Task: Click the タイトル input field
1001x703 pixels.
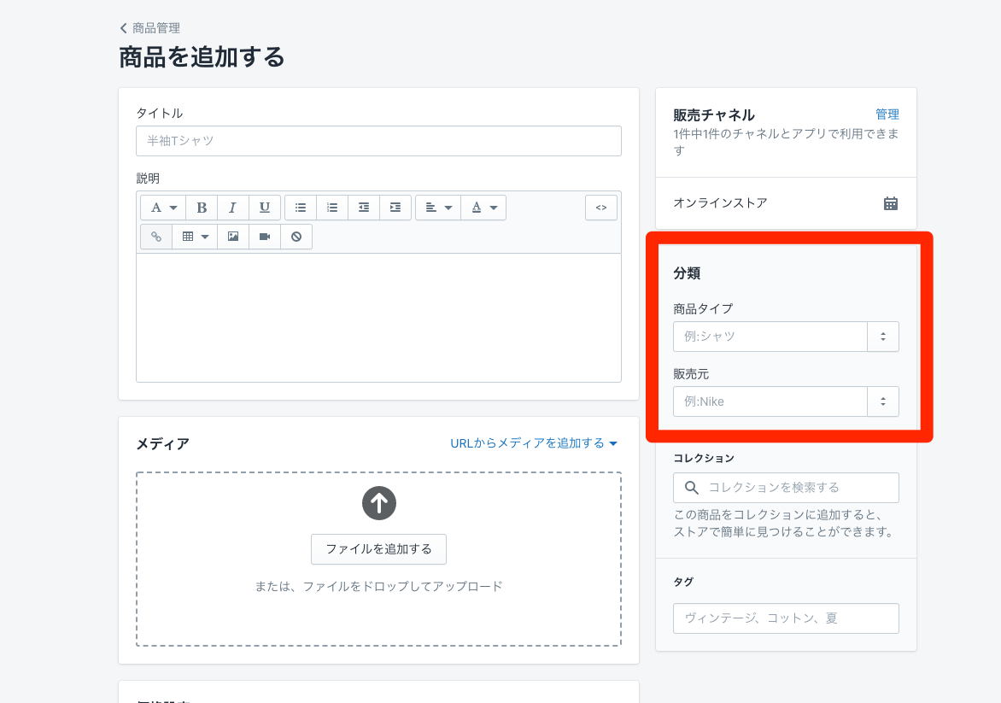Action: click(378, 141)
